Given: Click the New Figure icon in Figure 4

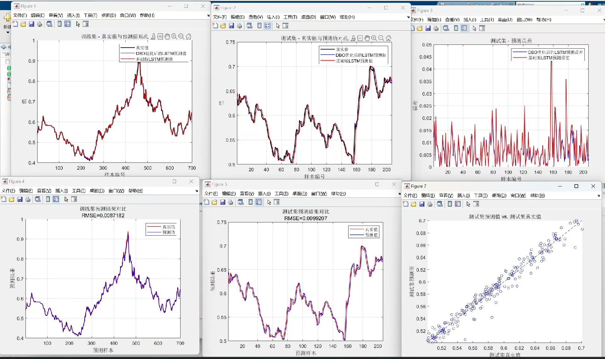Looking at the screenshot, I should point(4,199).
